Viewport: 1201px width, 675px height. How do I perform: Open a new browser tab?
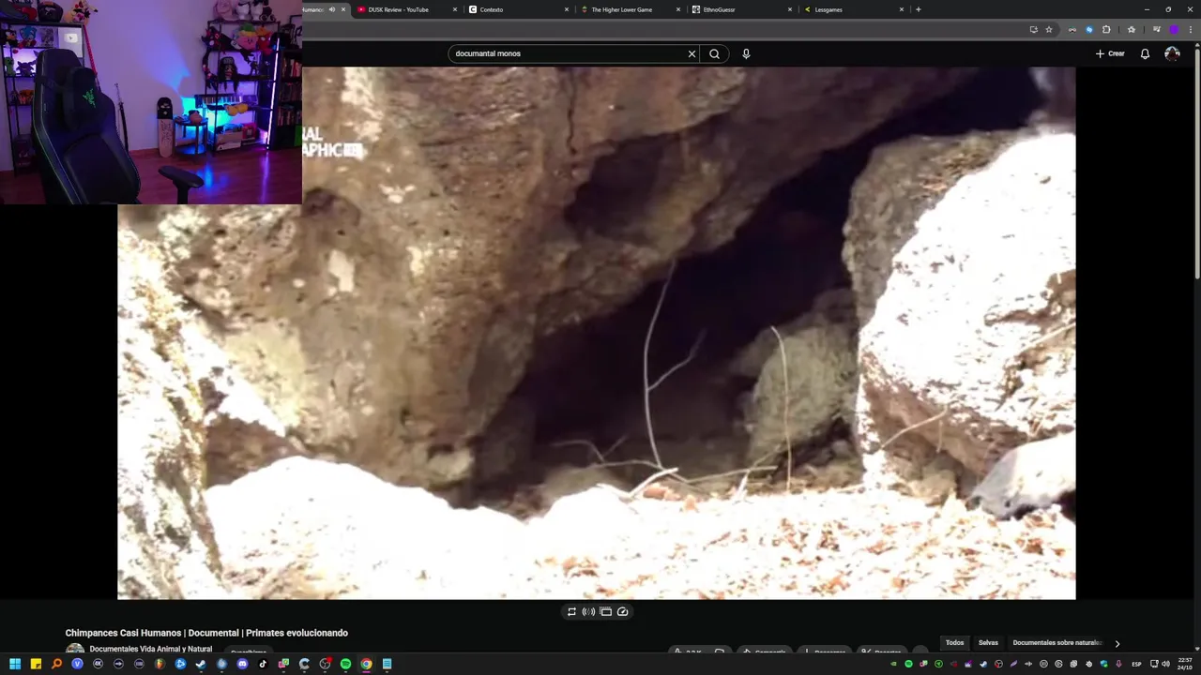tap(918, 9)
